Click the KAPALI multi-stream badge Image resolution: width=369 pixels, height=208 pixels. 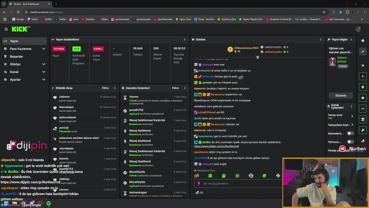(x=98, y=49)
